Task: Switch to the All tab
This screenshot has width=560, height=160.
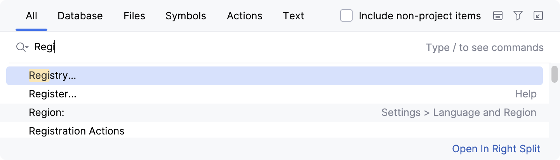Action: click(31, 16)
